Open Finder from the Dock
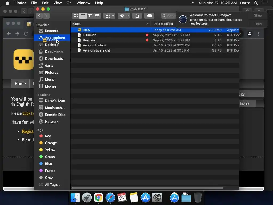The image size is (273, 205). [75, 198]
